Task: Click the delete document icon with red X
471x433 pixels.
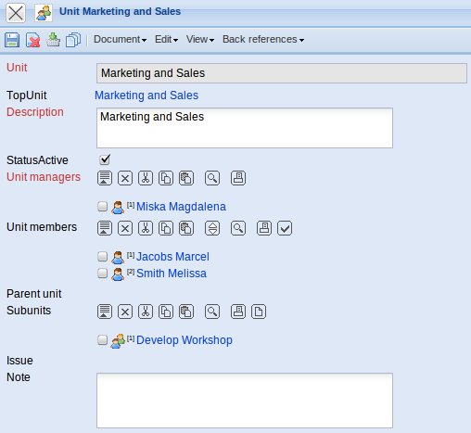Action: [32, 40]
